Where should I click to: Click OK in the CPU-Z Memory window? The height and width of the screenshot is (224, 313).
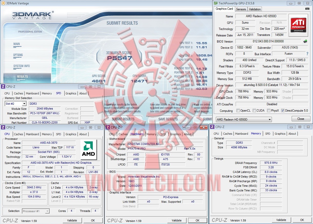click(x=302, y=220)
